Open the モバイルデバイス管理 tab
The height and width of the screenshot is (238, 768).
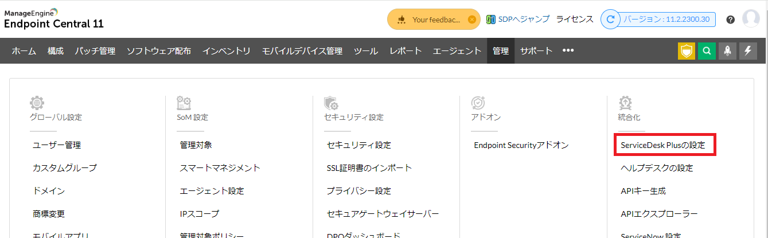(x=302, y=51)
